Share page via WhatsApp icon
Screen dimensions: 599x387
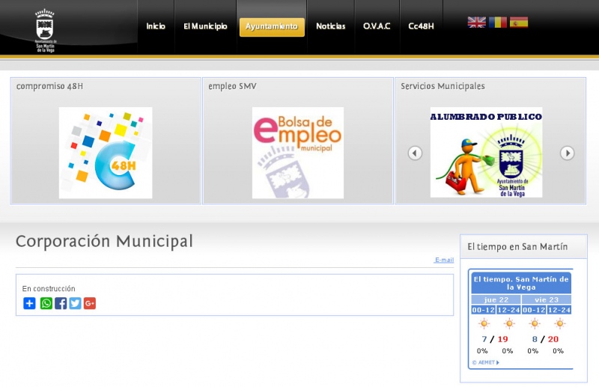(46, 303)
